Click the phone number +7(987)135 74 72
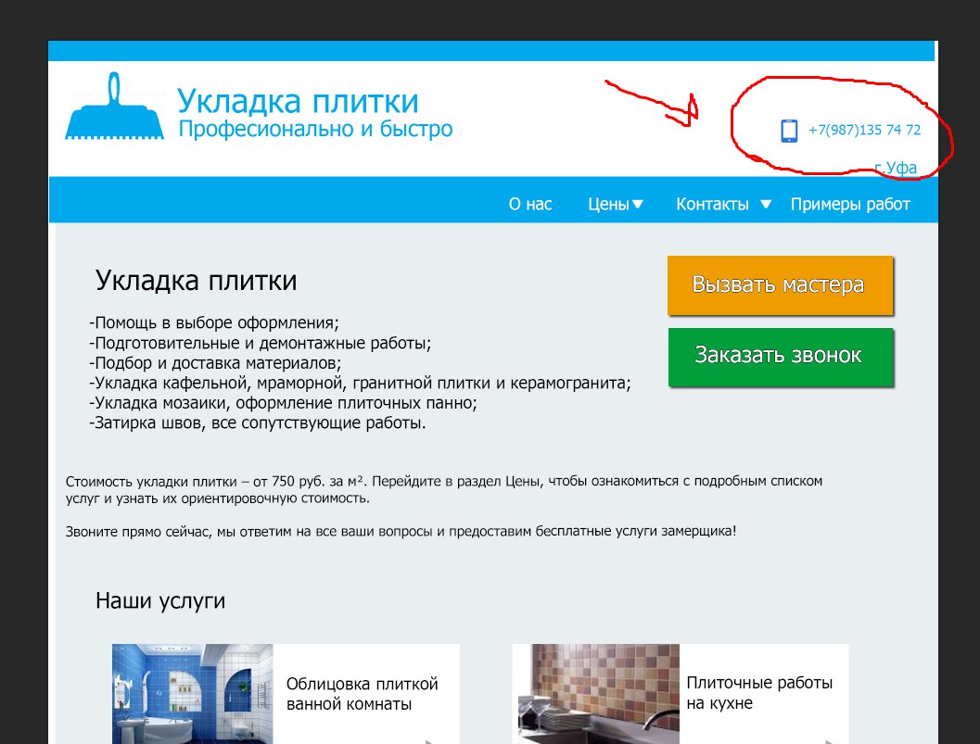980x744 pixels. 864,130
